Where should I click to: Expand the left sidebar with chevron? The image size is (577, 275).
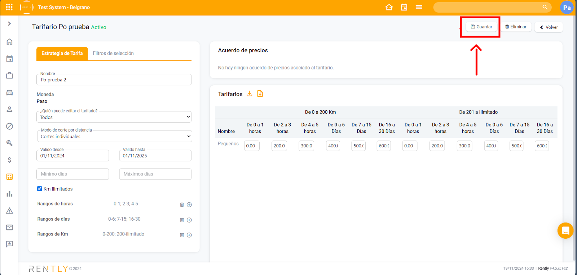point(9,24)
